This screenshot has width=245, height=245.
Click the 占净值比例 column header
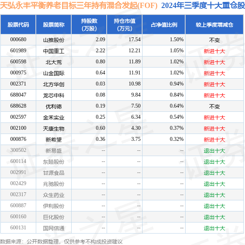[164, 25]
